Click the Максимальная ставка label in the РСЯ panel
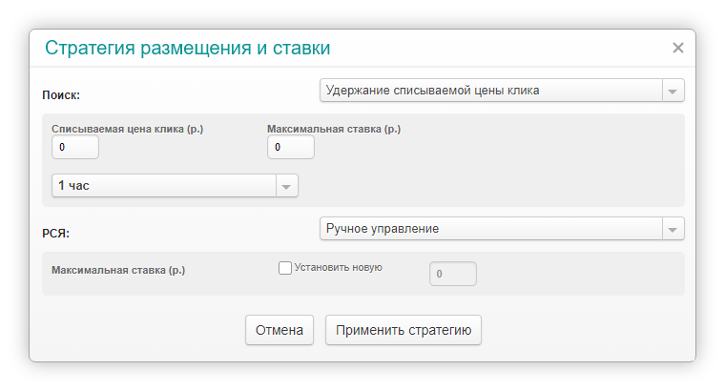 click(x=118, y=270)
